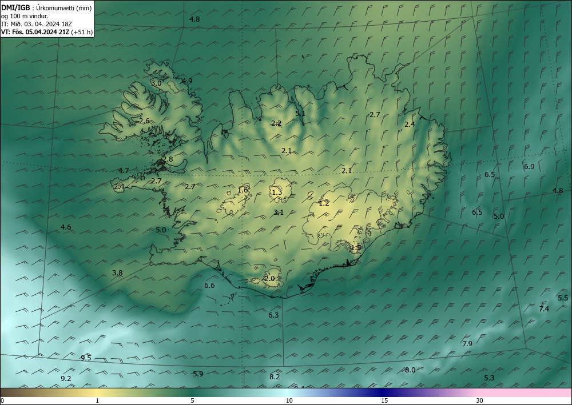Click the 6.9 value east of Iceland

[529, 167]
